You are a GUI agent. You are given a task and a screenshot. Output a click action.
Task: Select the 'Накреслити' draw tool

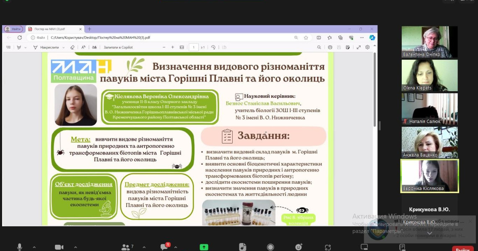47,47
